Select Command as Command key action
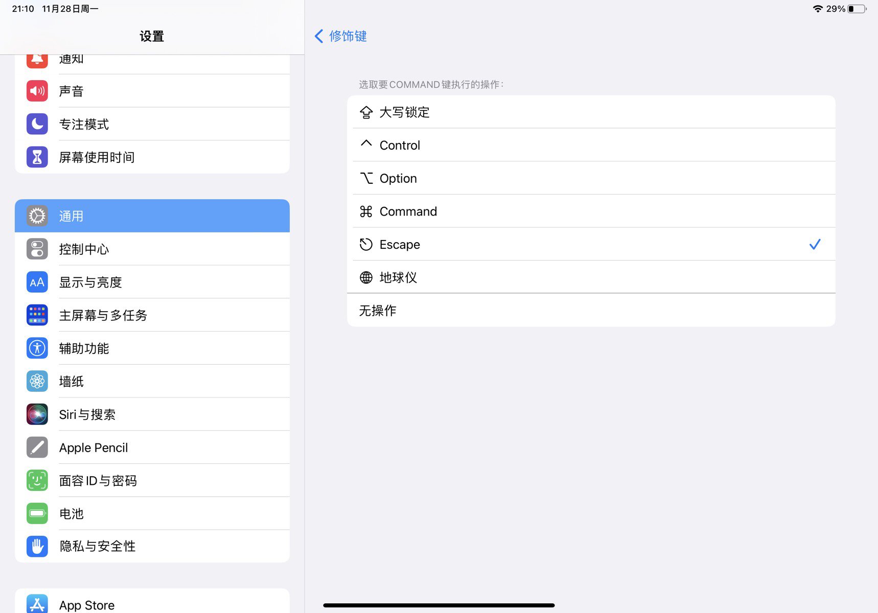878x613 pixels. tap(591, 211)
